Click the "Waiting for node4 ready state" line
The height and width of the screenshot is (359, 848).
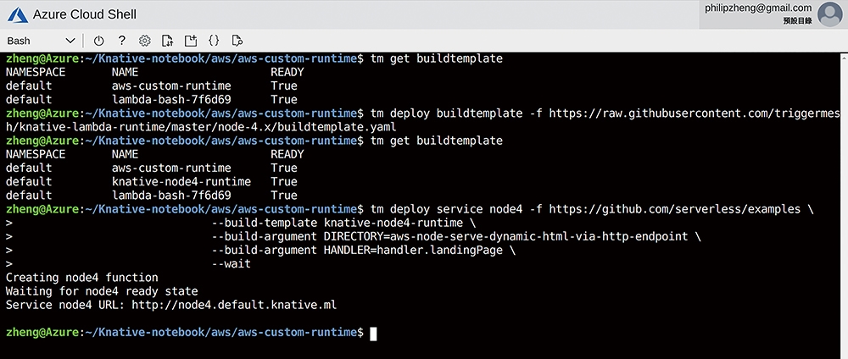[x=102, y=291]
